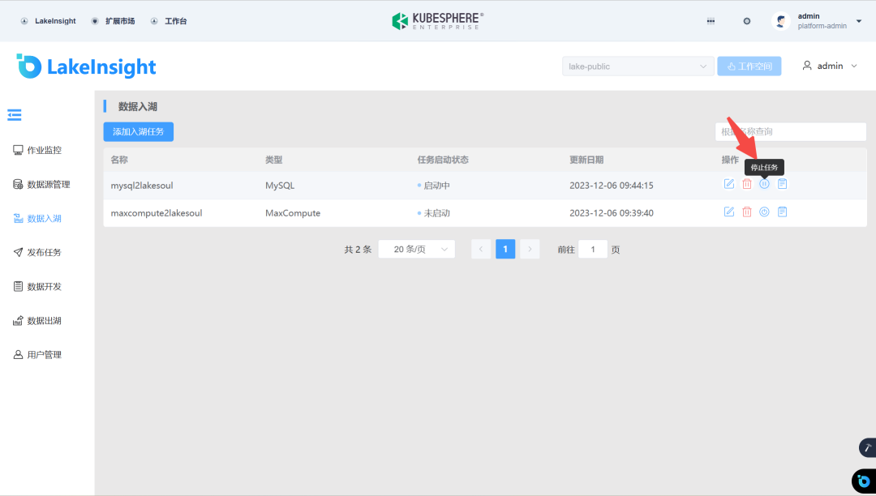Click the 任务启动状态 column header
This screenshot has height=496, width=876.
point(443,160)
